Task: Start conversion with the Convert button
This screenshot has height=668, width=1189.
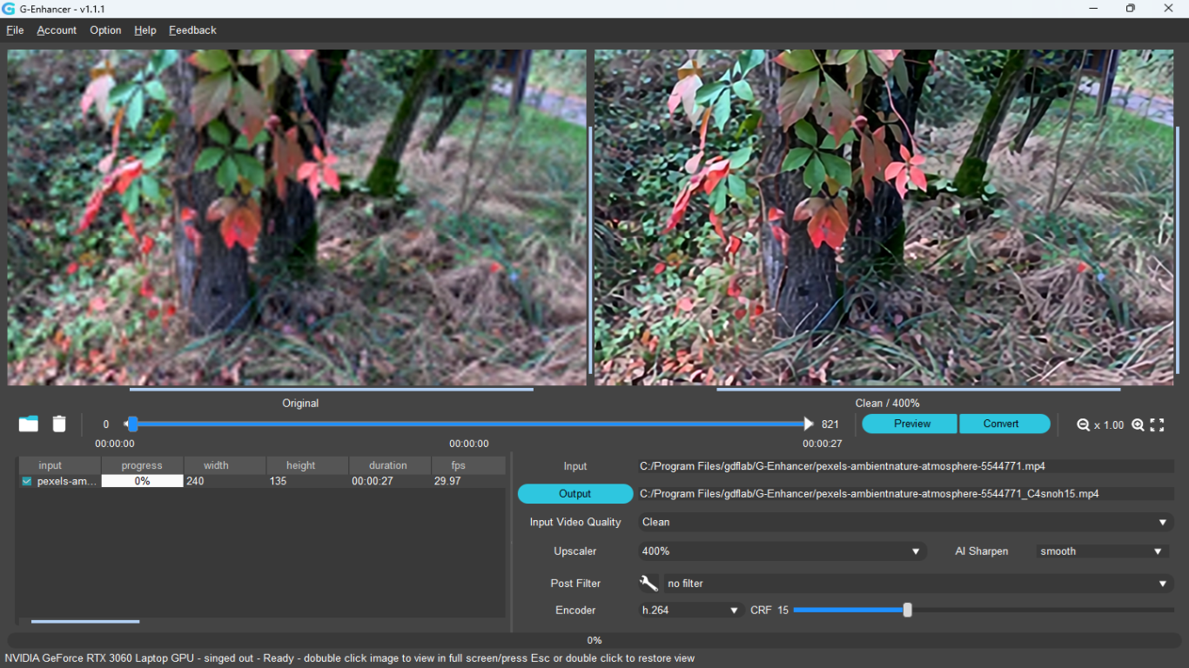Action: click(x=1004, y=424)
